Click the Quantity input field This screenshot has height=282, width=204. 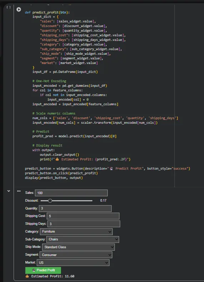pyautogui.click(x=75, y=208)
